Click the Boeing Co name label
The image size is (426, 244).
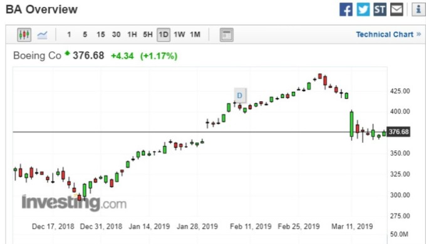37,56
